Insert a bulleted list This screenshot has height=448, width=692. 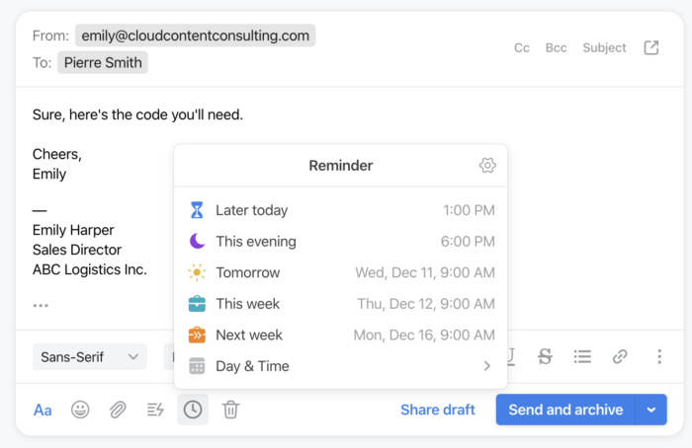point(582,356)
